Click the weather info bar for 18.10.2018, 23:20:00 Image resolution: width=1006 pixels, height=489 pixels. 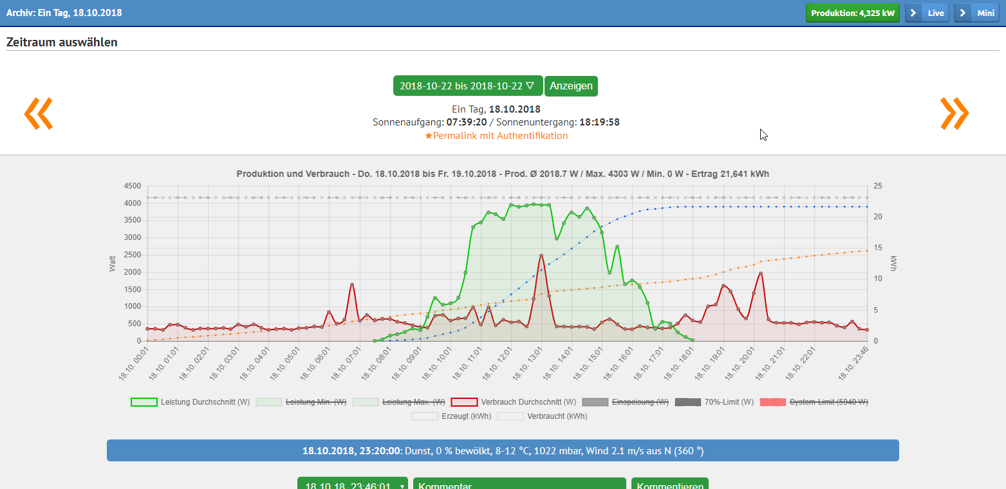(503, 451)
